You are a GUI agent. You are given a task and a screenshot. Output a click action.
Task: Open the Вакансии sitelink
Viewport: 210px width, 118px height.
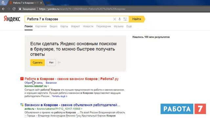51,83
